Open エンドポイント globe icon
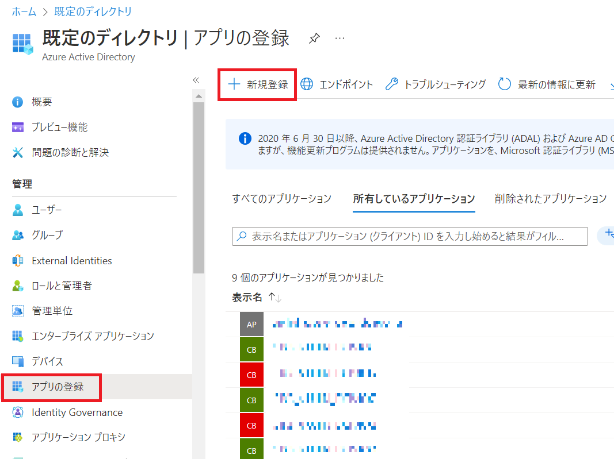The width and height of the screenshot is (614, 459). point(307,84)
